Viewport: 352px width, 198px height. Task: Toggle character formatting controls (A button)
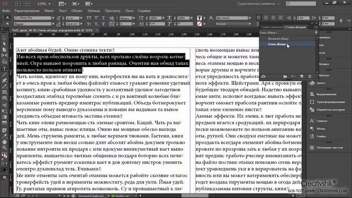[x=7, y=18]
